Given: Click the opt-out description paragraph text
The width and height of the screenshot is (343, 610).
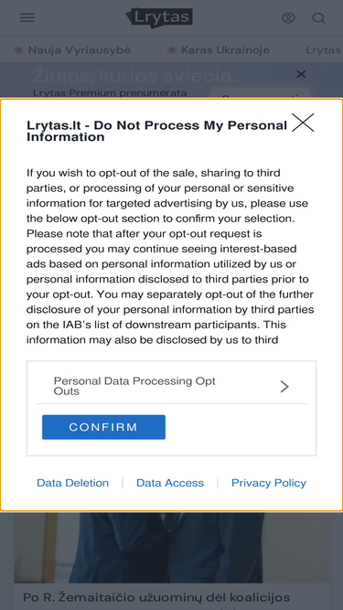Looking at the screenshot, I should point(170,256).
